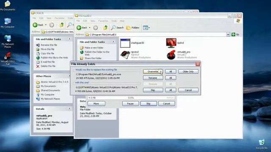The height and width of the screenshot is (152, 271).
Task: Click Forward arrow in VirtualDJ window
Action: coord(95,27)
